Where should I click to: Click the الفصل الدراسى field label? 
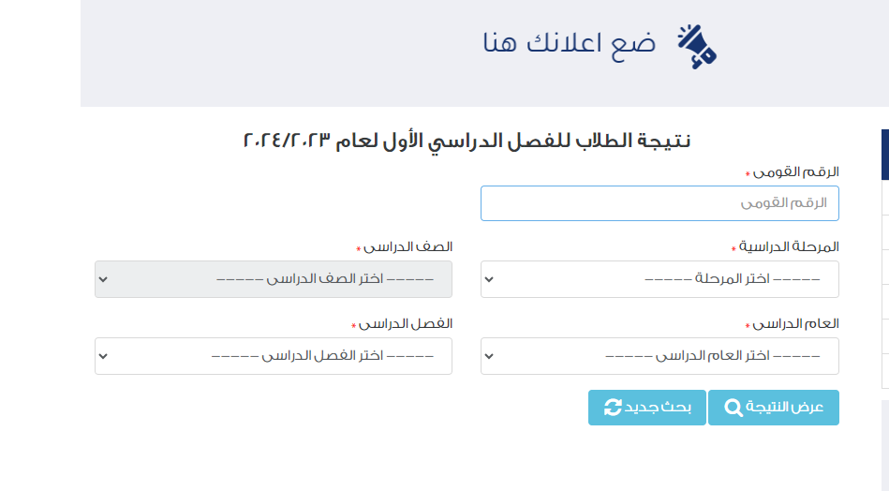pyautogui.click(x=406, y=324)
